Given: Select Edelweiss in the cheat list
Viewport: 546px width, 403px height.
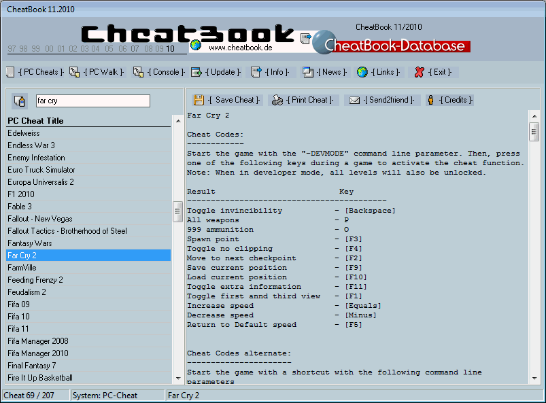Looking at the screenshot, I should pyautogui.click(x=89, y=133).
